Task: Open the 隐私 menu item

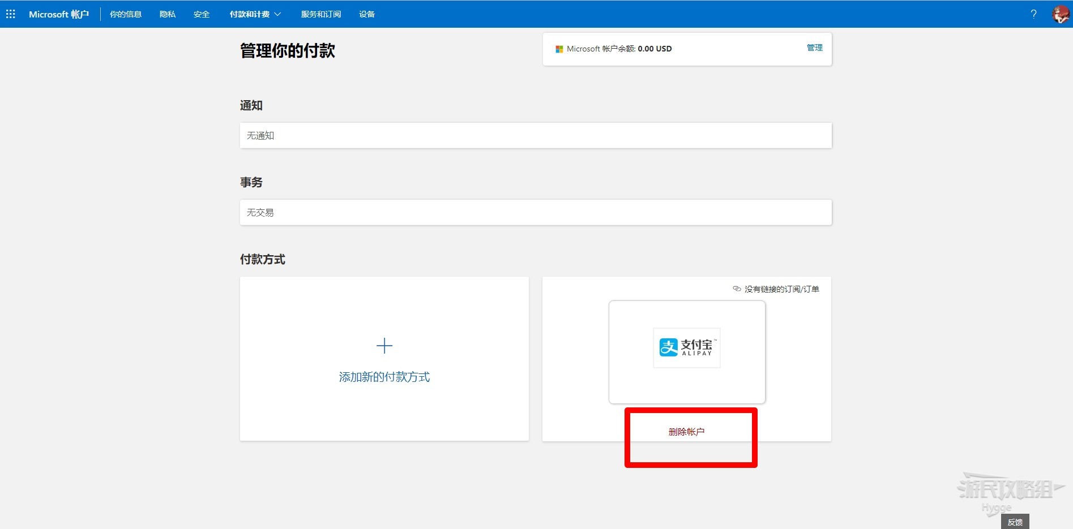Action: pos(168,14)
